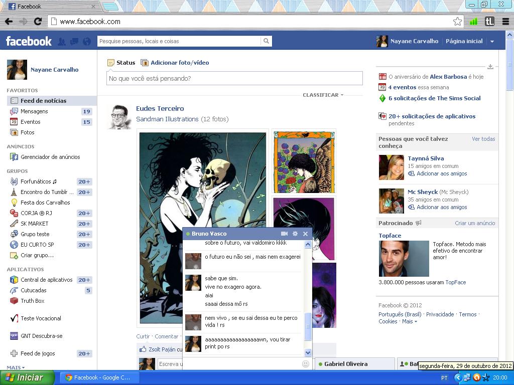Click the status text box
Viewport: 514px width, 385px height.
pos(234,78)
